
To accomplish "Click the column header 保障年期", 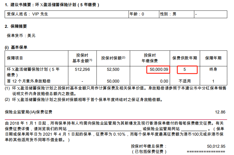I will pyautogui.click(x=213, y=58).
